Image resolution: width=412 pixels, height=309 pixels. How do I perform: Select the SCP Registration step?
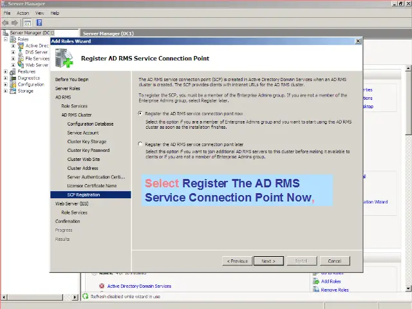pyautogui.click(x=91, y=194)
